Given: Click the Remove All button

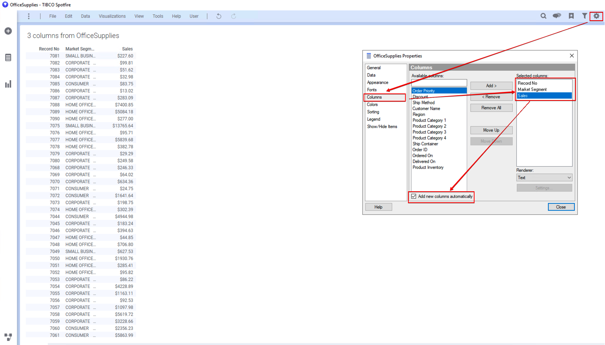Looking at the screenshot, I should pos(491,108).
